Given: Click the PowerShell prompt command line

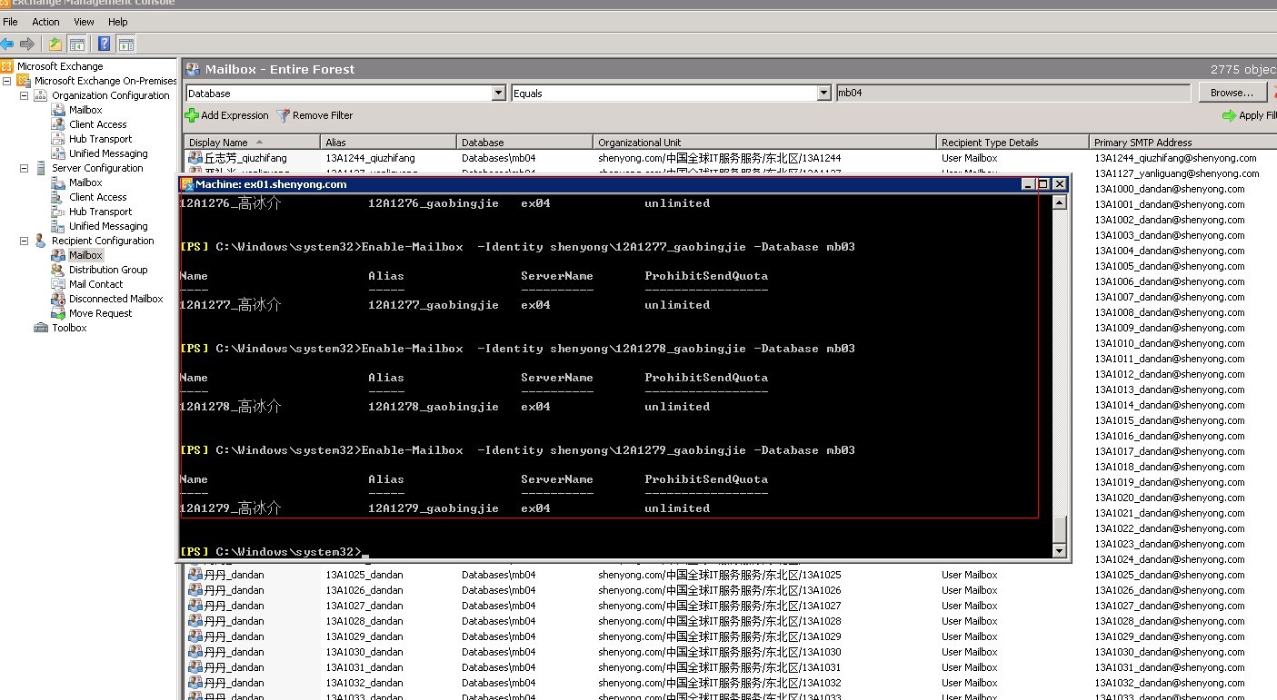Looking at the screenshot, I should click(x=273, y=552).
